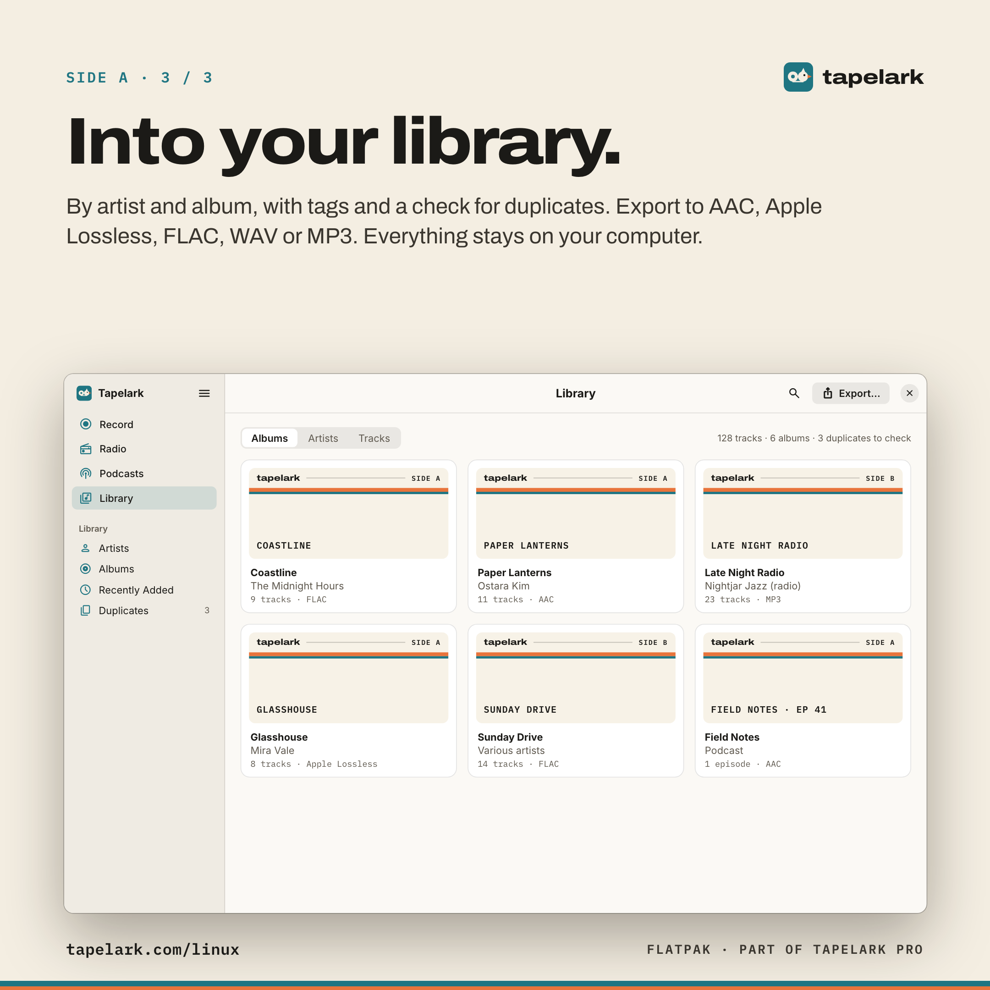
Task: Click the Duplicates copy icon
Action: [86, 610]
